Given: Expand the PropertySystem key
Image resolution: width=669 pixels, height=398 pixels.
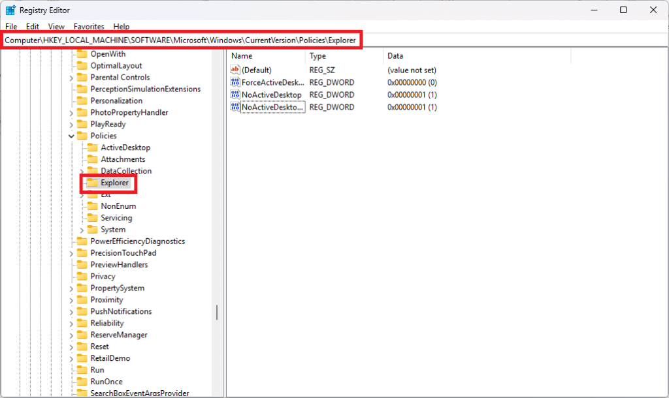Looking at the screenshot, I should 71,288.
